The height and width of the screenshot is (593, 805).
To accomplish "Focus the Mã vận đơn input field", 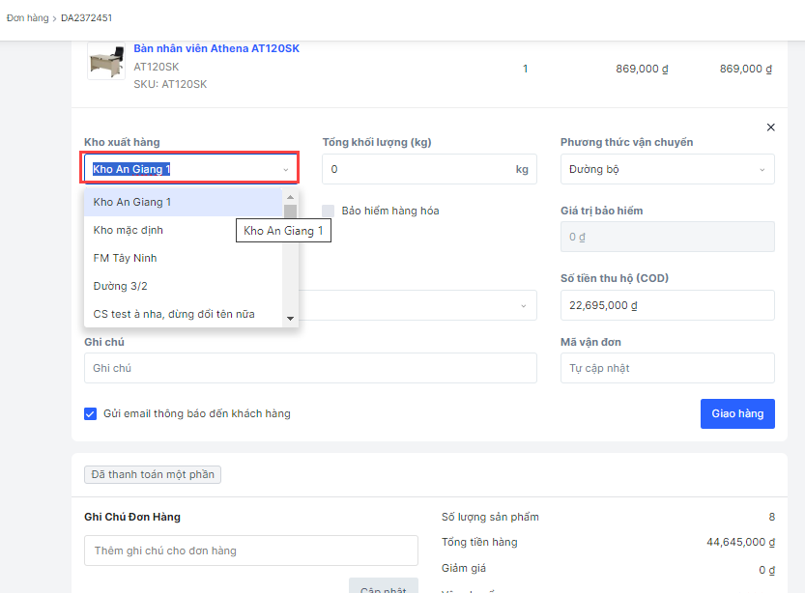I will (667, 368).
